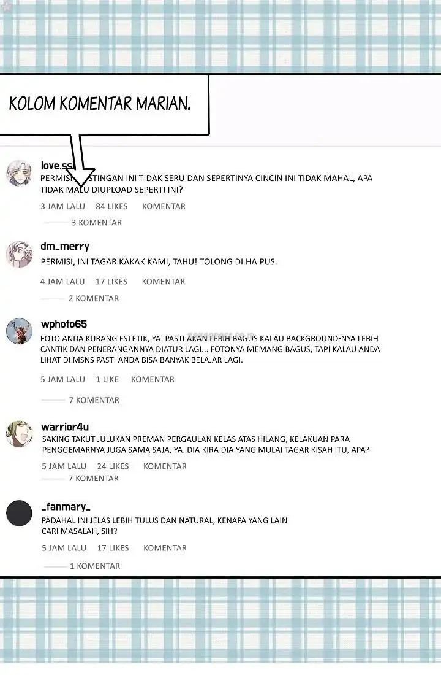441x675 pixels.
Task: Expand 2 Komentar replies under dm_merry
Action: 93,298
